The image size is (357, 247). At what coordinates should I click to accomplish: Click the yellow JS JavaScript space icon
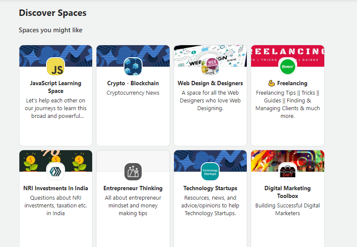[x=56, y=67]
